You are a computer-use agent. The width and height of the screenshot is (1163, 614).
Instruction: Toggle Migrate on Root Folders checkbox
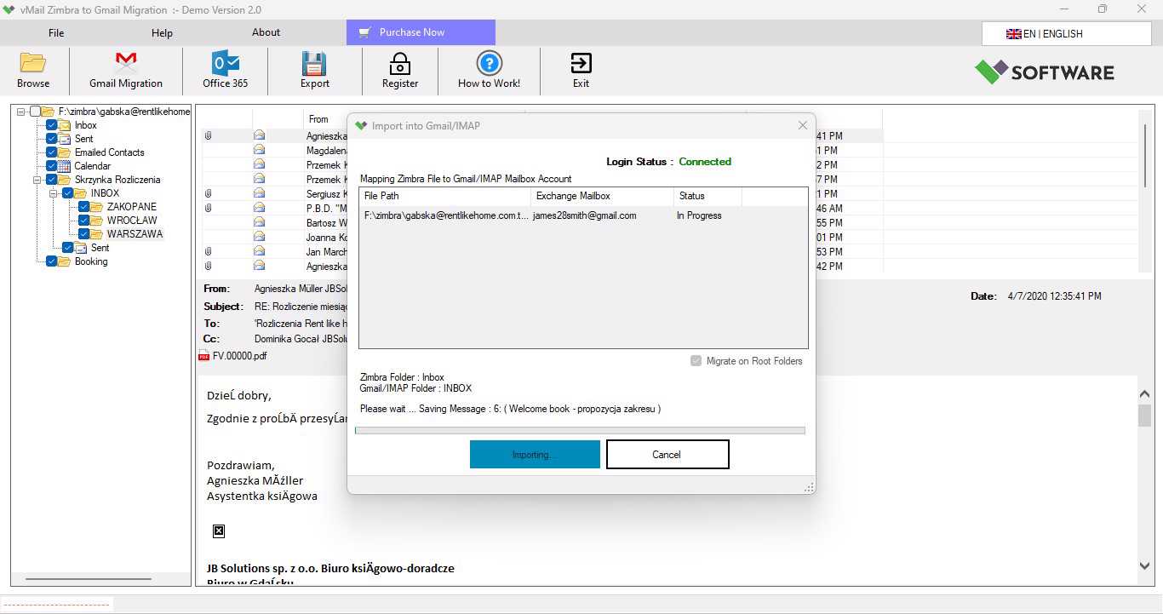pos(696,361)
